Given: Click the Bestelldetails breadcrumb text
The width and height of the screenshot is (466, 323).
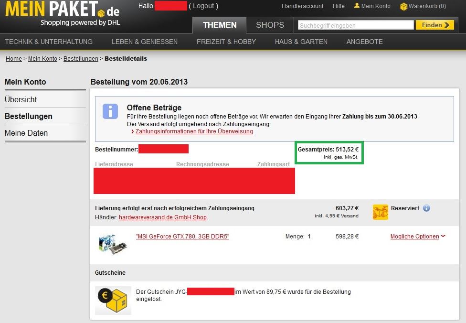Looking at the screenshot, I should (x=126, y=59).
